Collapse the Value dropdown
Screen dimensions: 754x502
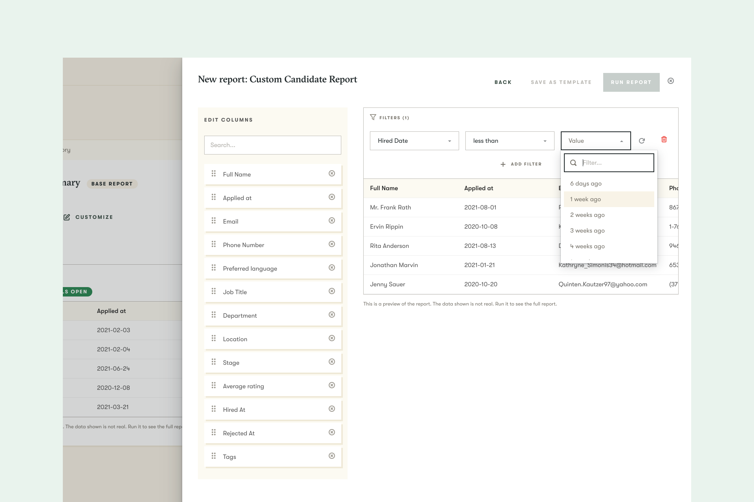[x=595, y=141]
